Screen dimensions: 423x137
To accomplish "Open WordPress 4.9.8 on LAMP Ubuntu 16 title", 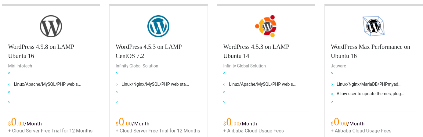I will [41, 51].
